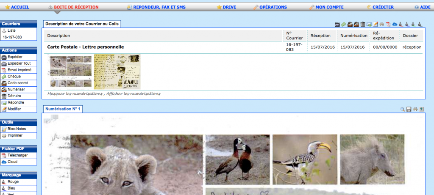
Task: Click the trash icon in the courrier toolbar
Action: click(363, 25)
